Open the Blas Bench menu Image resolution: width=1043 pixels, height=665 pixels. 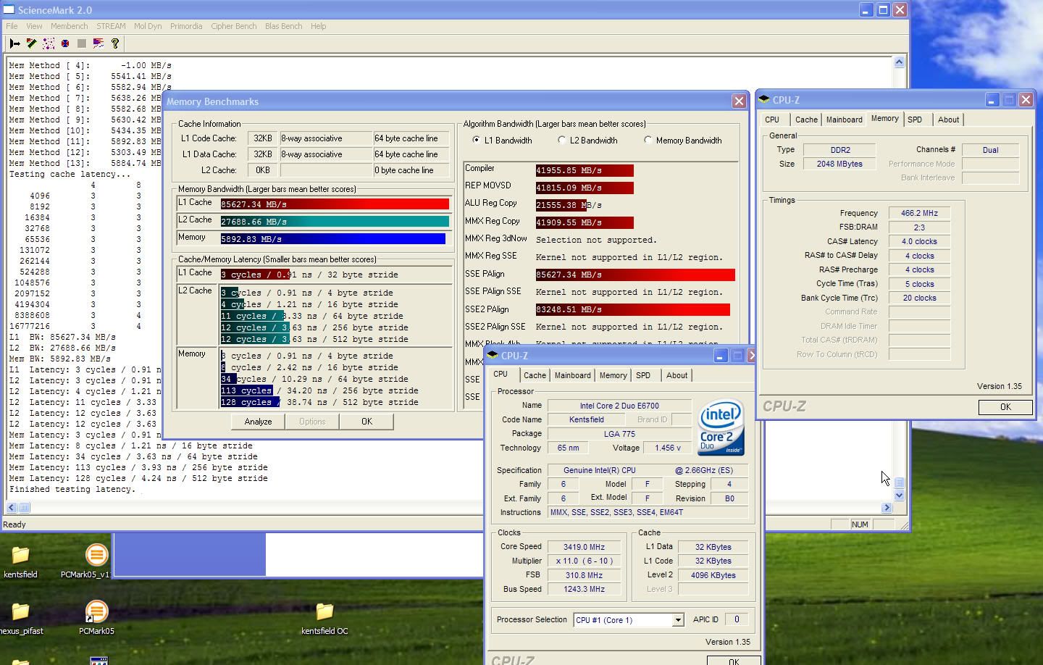(x=283, y=26)
